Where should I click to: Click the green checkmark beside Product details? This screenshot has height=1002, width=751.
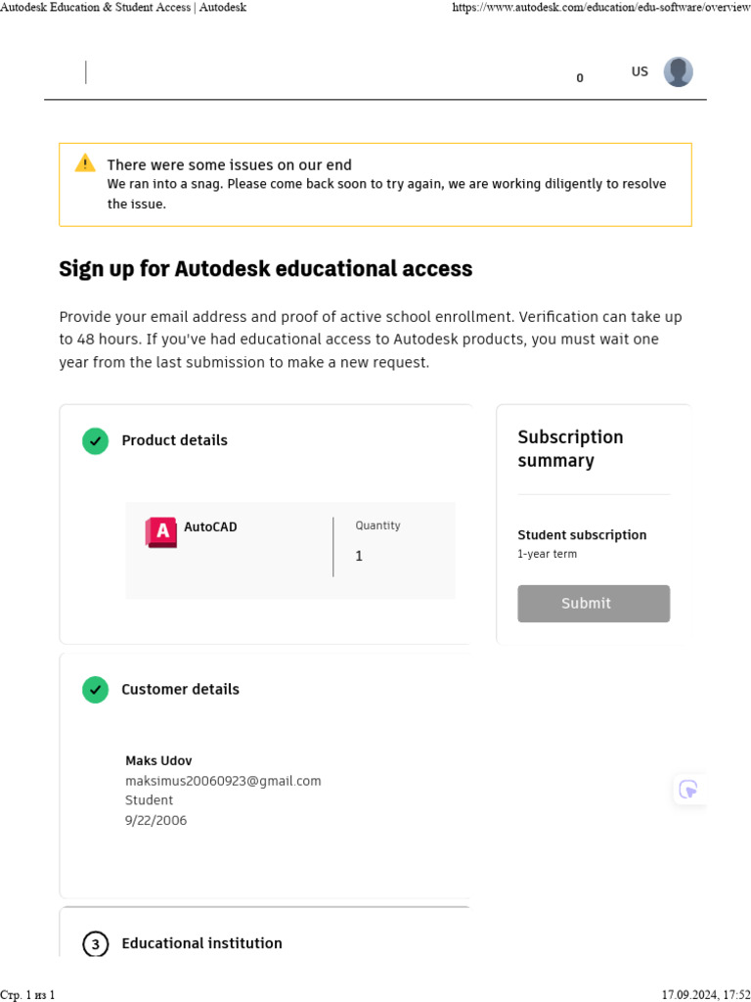coord(95,441)
